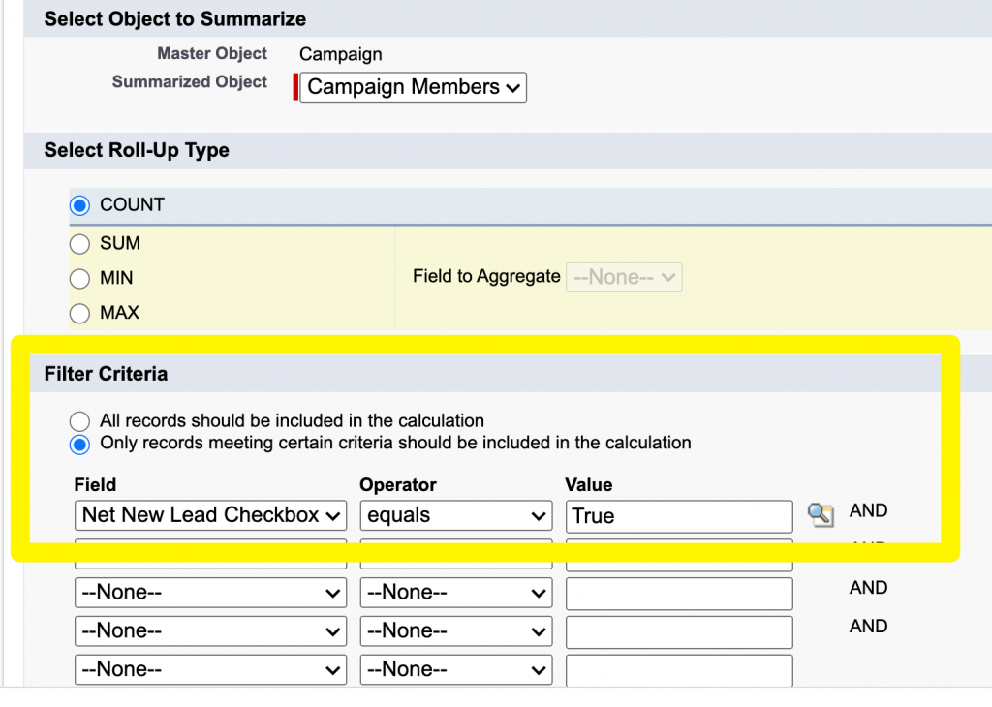Open the Field dropdown in third filter row

(210, 593)
